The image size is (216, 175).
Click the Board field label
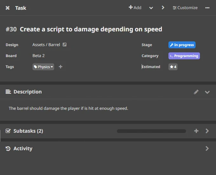(x=11, y=56)
